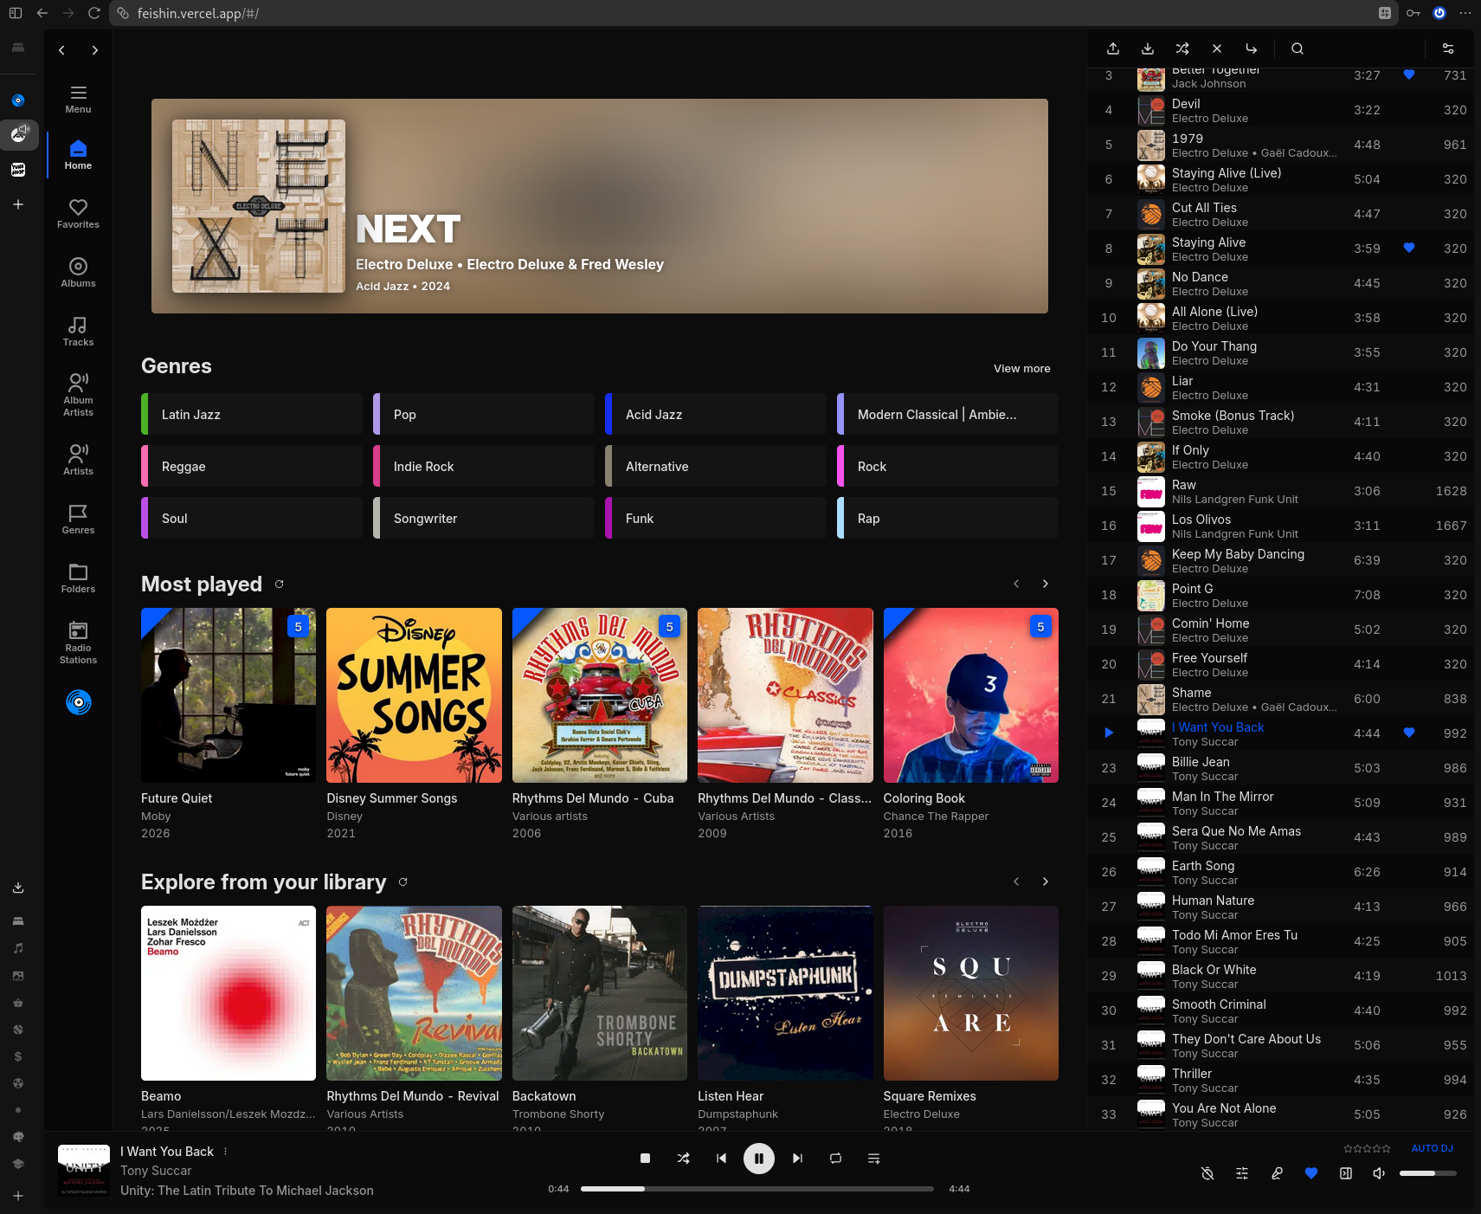This screenshot has height=1214, width=1481.
Task: Open search in the queue panel
Action: tap(1297, 48)
